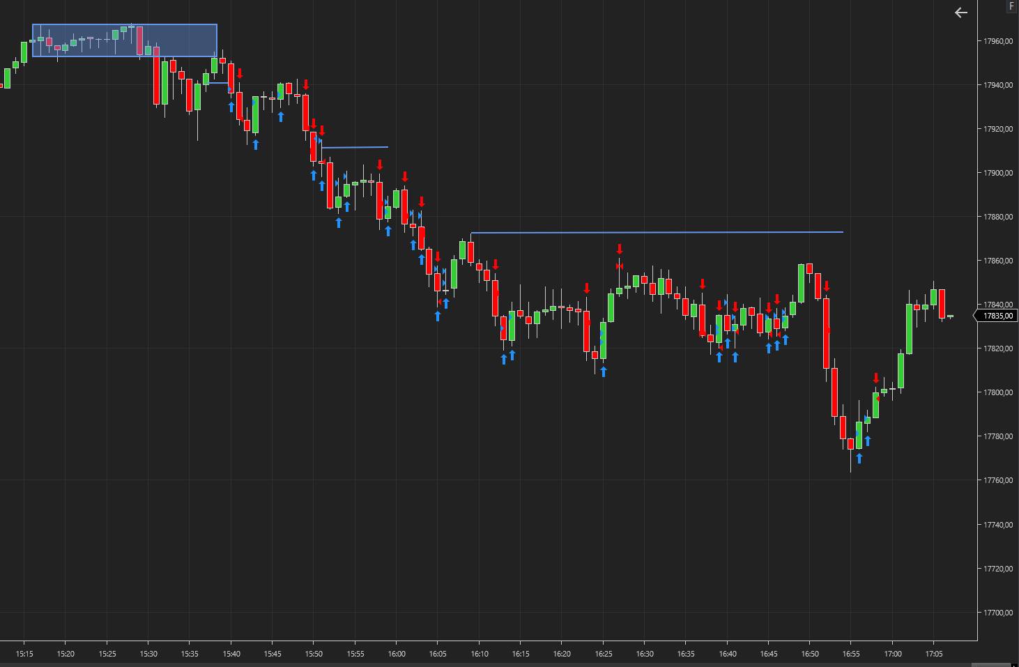Select the 16:30 time axis label
Image resolution: width=1019 pixels, height=667 pixels.
click(x=645, y=654)
